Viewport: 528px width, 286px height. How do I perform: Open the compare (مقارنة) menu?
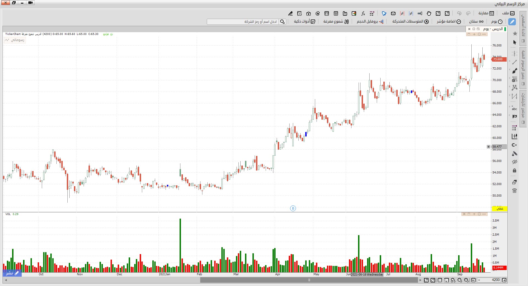coord(486,13)
